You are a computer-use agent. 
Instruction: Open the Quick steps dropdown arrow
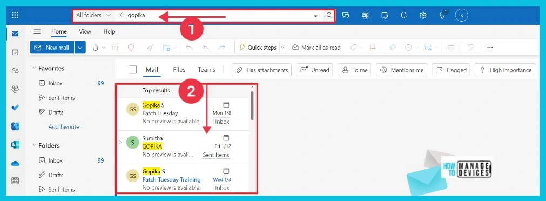tap(282, 48)
